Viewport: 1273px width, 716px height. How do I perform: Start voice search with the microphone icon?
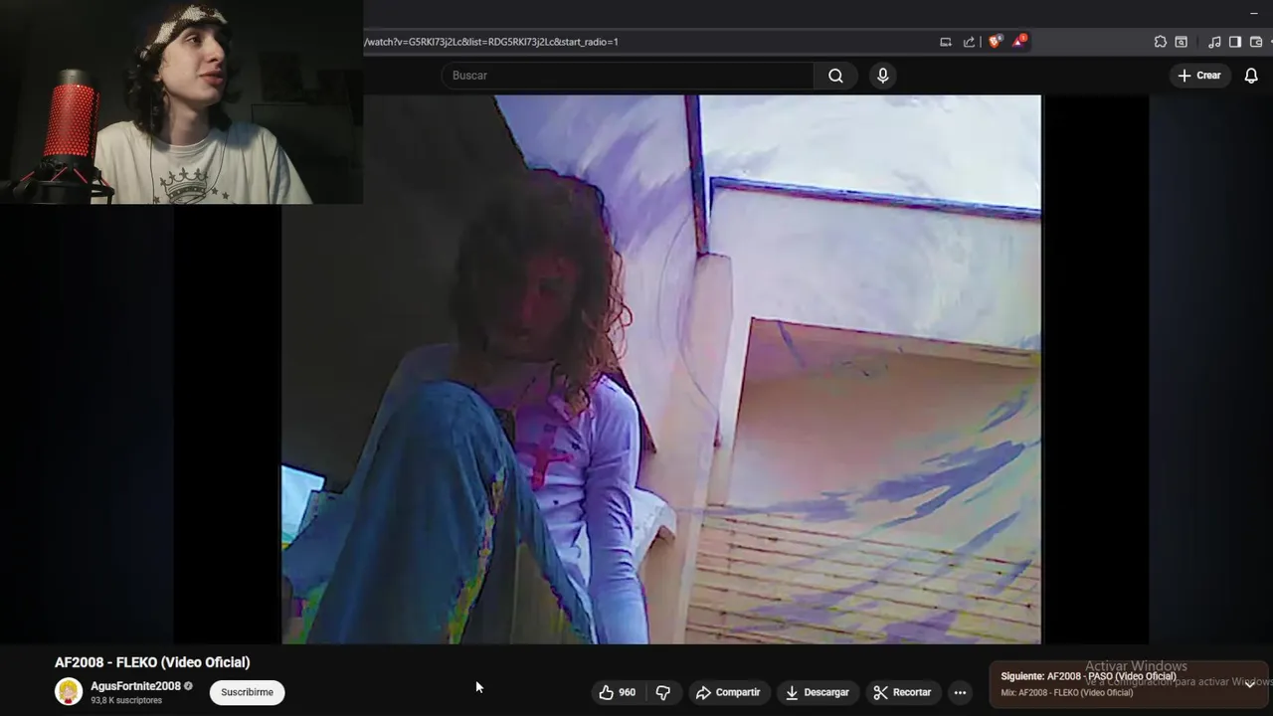[882, 76]
